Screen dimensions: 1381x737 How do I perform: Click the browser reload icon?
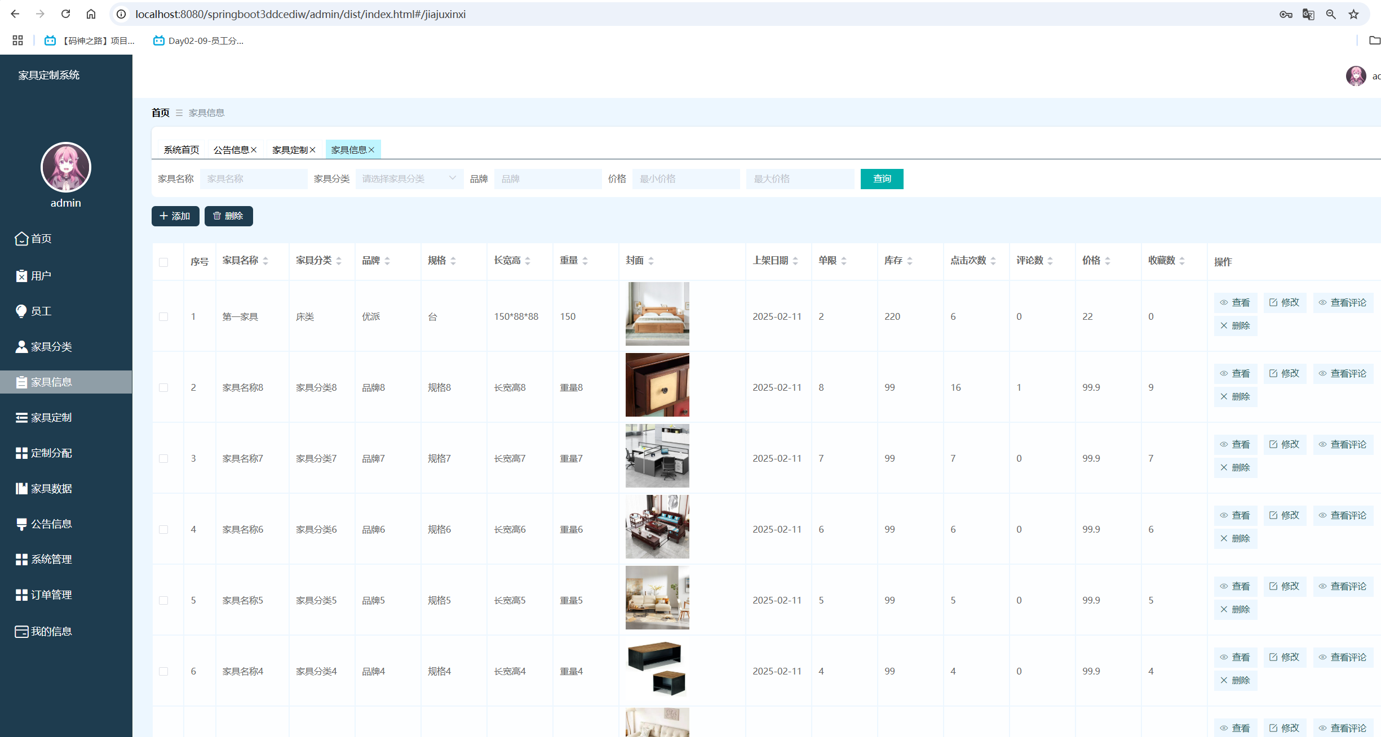(x=65, y=14)
